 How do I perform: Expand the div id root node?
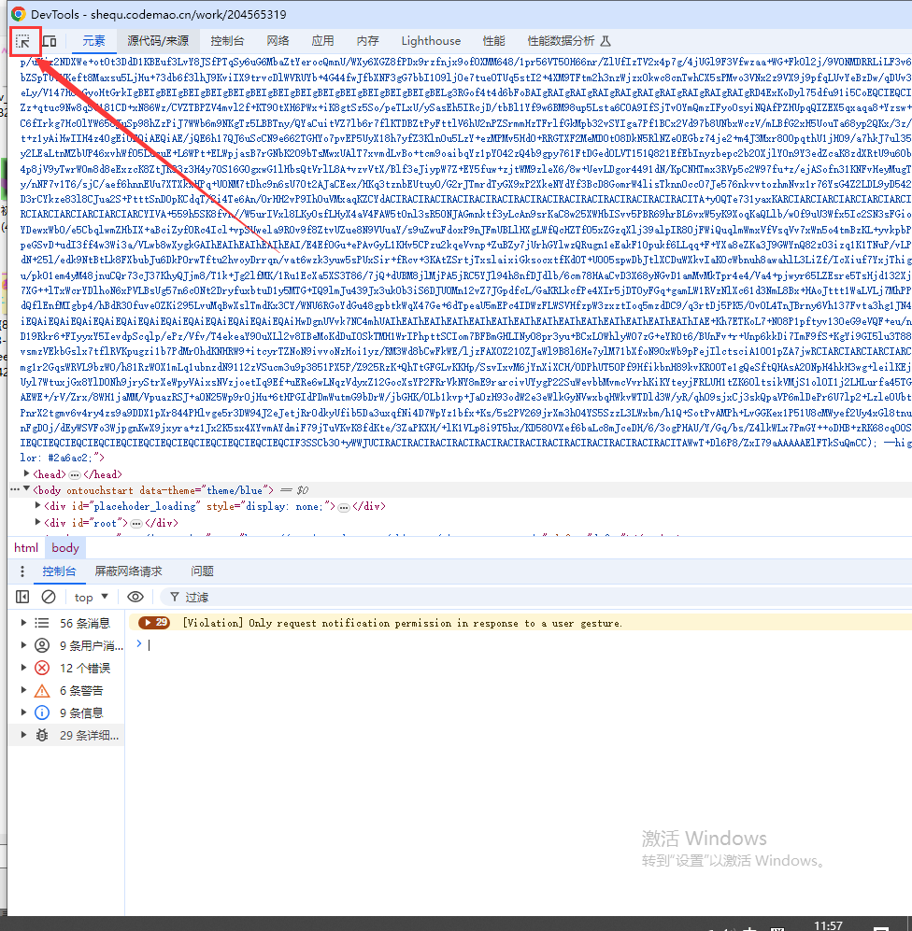pyautogui.click(x=38, y=523)
